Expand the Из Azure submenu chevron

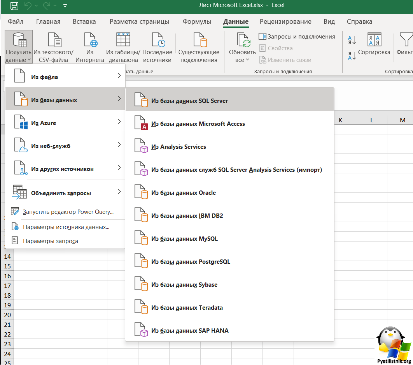119,122
